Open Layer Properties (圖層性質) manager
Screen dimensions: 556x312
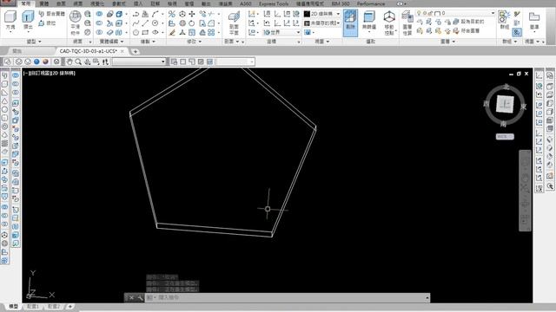coord(407,23)
